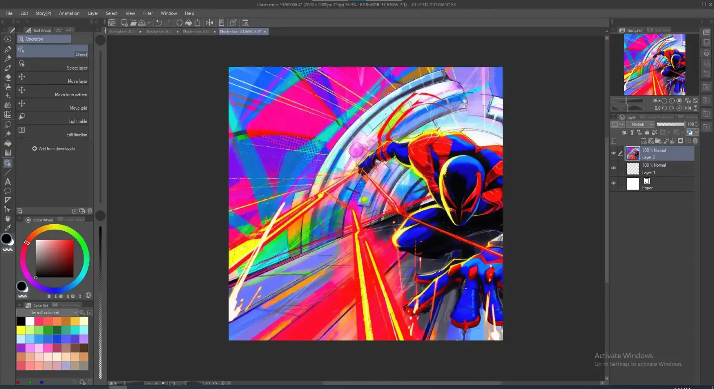Screen dimensions: 714x389
Task: Open a file with the folder icon
Action: coord(133,22)
